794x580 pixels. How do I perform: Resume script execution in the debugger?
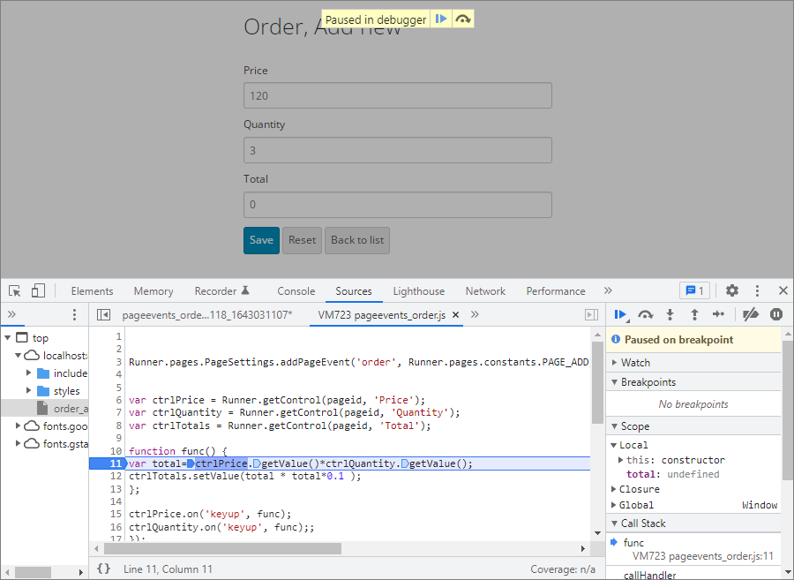(x=620, y=314)
